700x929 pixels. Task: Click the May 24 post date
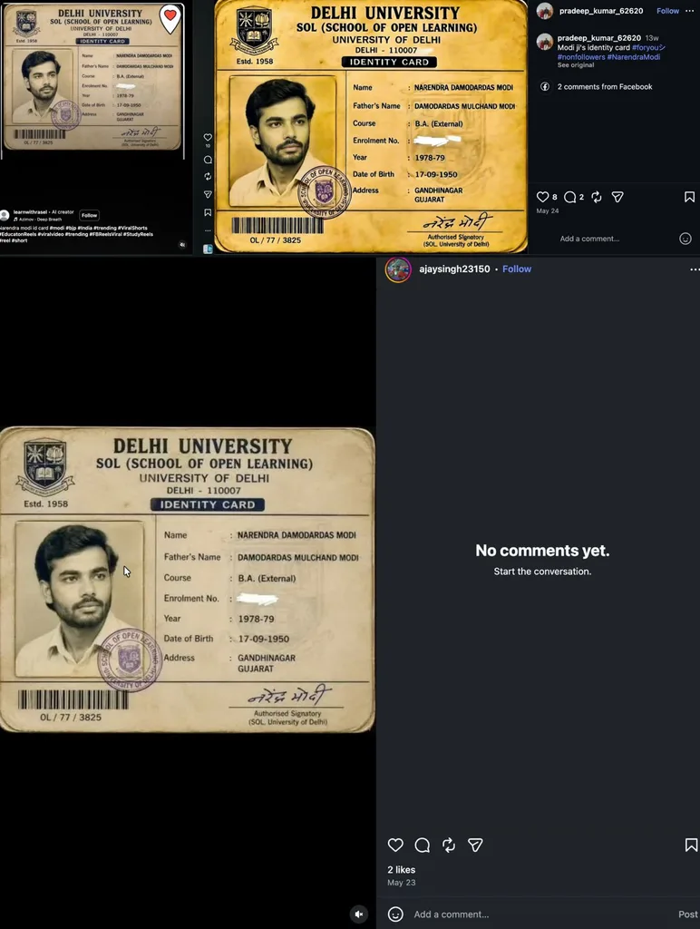point(547,210)
